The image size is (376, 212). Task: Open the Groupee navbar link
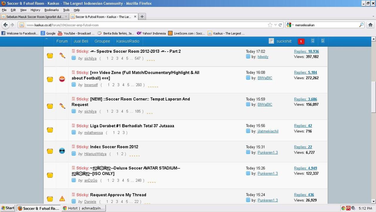(102, 41)
